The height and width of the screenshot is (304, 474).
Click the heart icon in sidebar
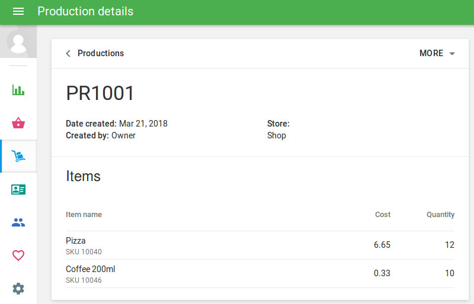click(18, 256)
